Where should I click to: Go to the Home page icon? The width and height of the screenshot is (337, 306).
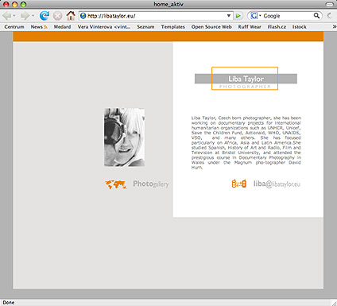tap(71, 16)
